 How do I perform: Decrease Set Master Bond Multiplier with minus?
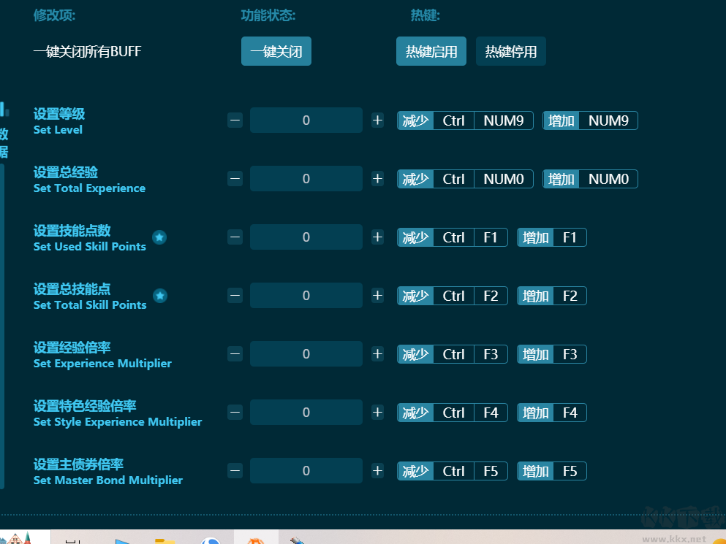tap(235, 471)
